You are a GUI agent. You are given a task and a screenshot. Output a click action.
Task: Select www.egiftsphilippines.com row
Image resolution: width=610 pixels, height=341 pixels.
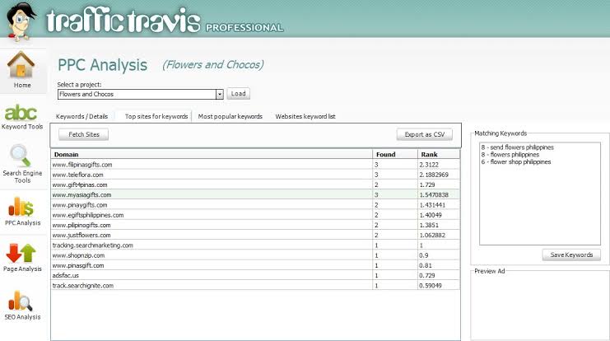[255, 215]
